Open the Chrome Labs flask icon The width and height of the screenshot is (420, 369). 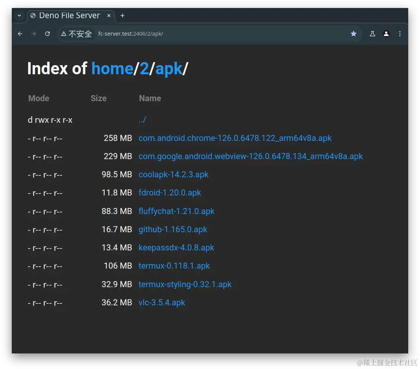(373, 34)
